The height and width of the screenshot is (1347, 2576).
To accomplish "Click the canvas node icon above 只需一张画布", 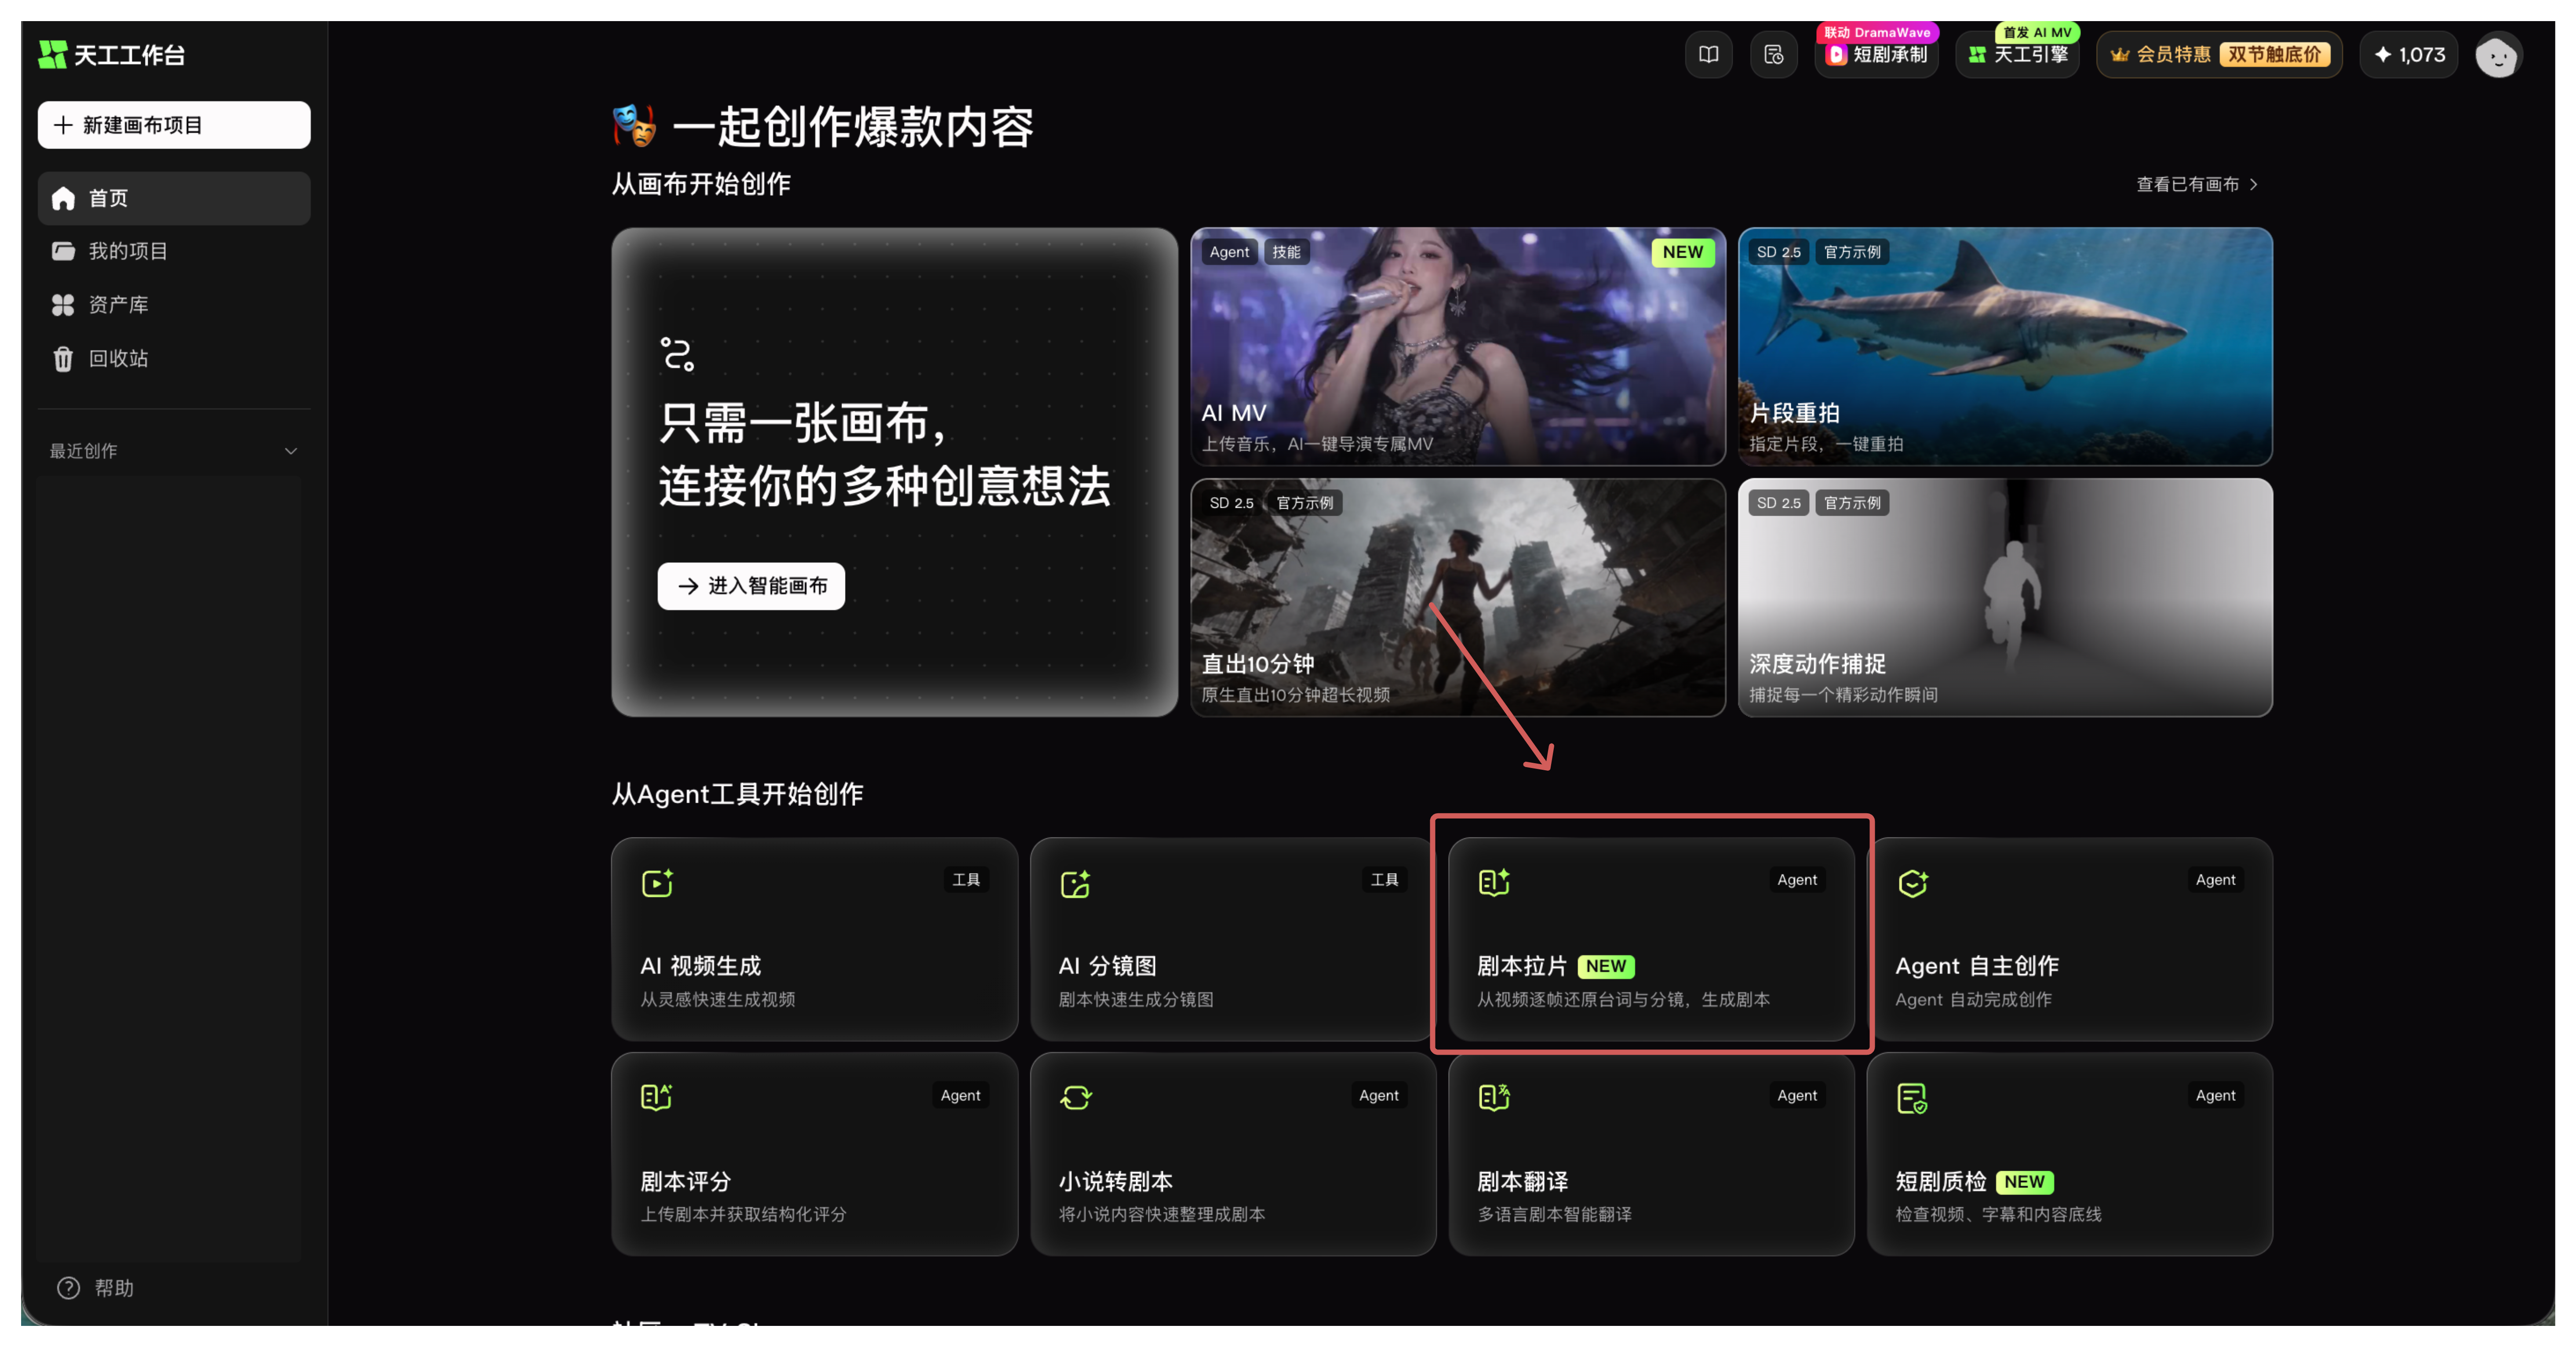I will 677,354.
